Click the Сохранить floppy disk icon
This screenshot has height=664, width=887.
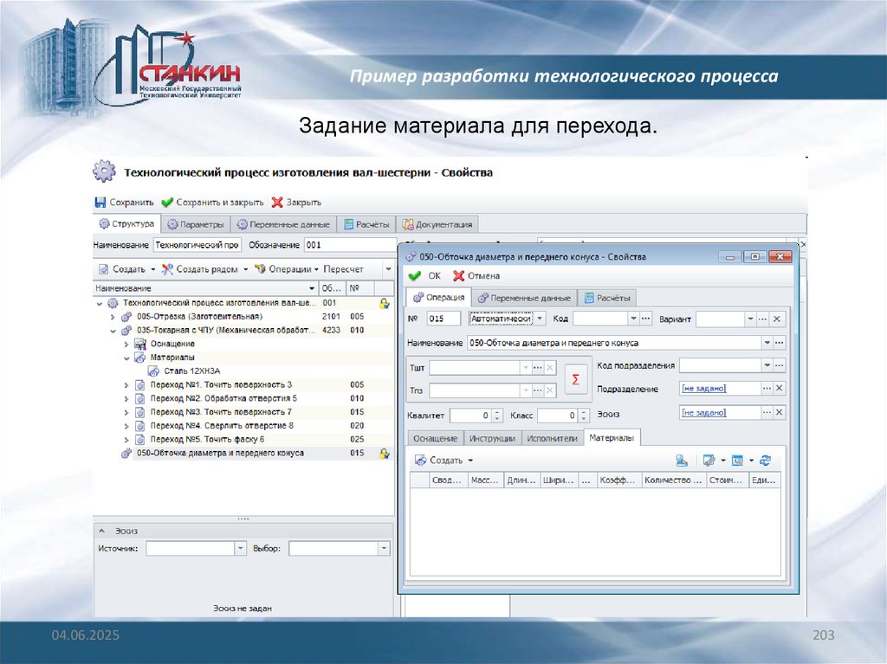pos(100,202)
